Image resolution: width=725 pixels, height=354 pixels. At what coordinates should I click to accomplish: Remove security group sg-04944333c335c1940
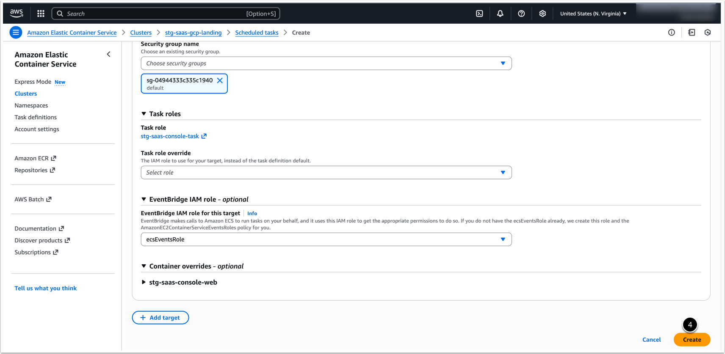pos(220,80)
